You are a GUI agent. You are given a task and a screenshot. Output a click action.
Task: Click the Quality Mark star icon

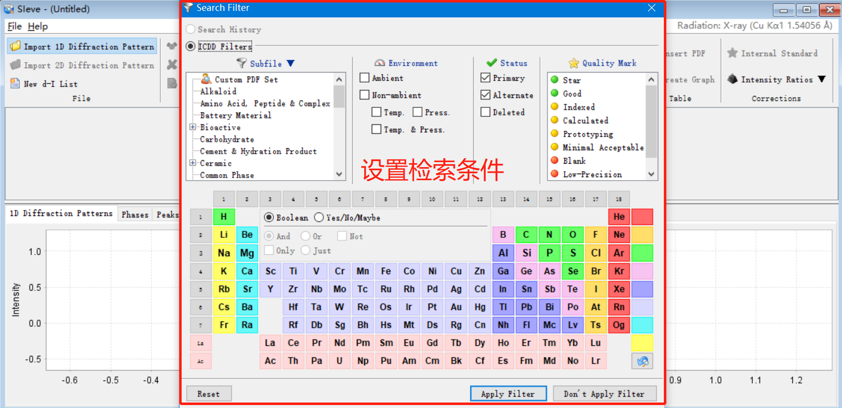(x=574, y=63)
